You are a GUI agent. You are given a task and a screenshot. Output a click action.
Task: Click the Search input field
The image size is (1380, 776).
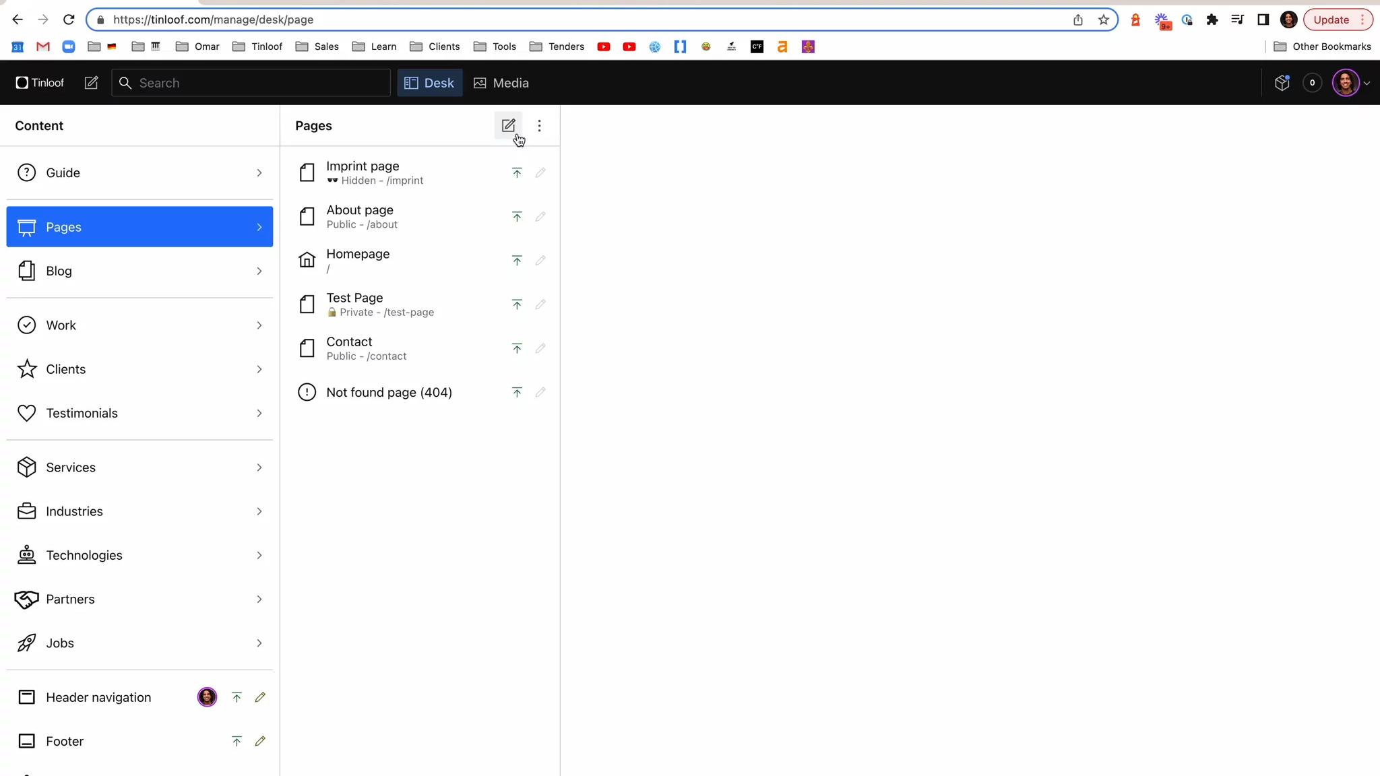pos(251,83)
